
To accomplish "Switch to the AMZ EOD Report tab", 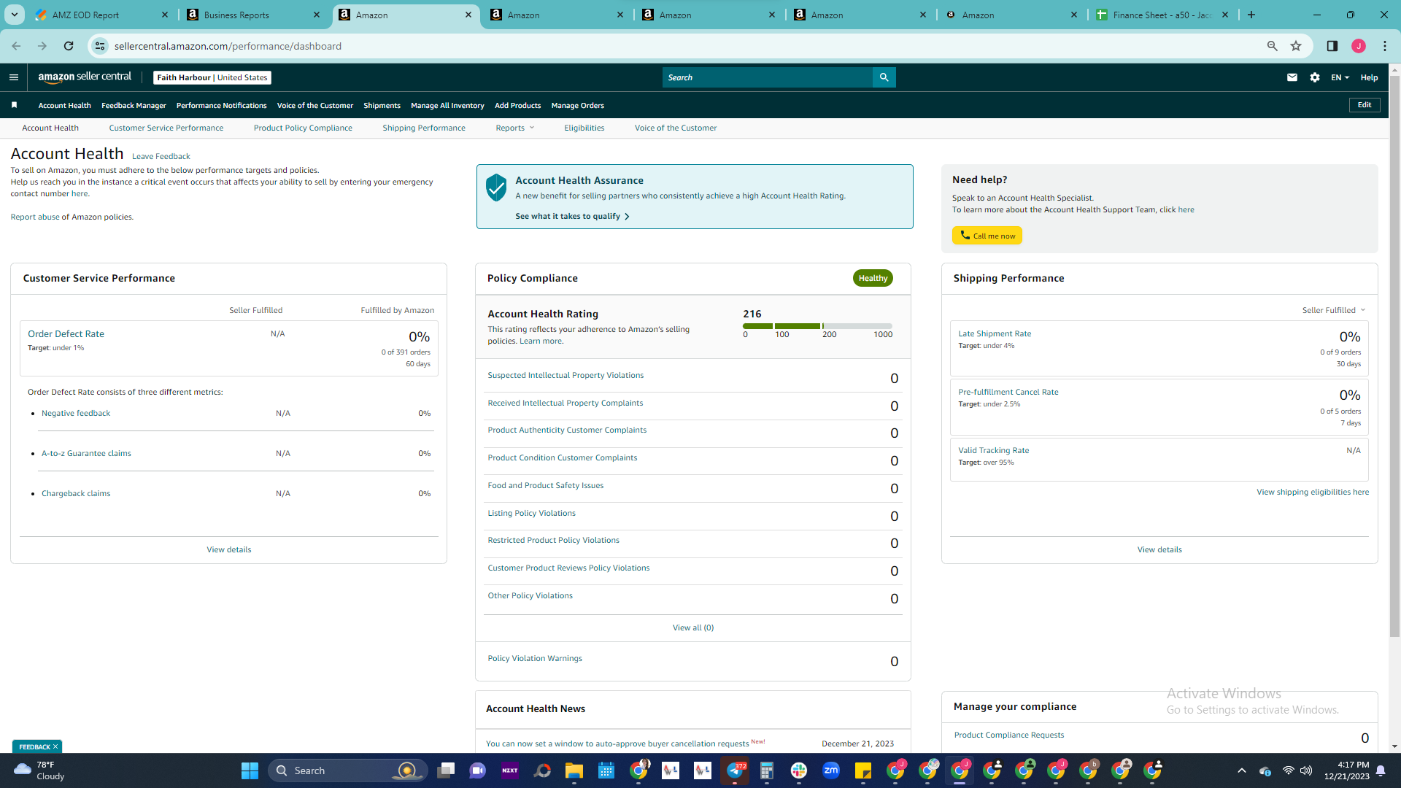I will click(x=101, y=15).
